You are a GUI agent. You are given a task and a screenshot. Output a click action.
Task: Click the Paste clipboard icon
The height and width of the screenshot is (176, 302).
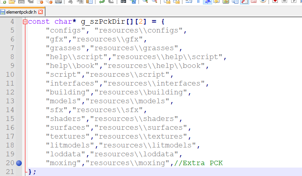89,2
